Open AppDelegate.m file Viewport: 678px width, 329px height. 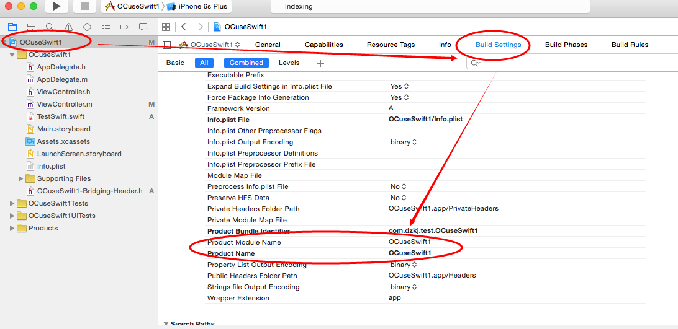pyautogui.click(x=62, y=79)
